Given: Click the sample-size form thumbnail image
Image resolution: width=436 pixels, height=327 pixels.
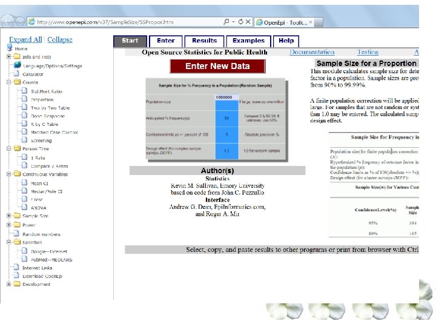Looking at the screenshot, I should 216,119.
